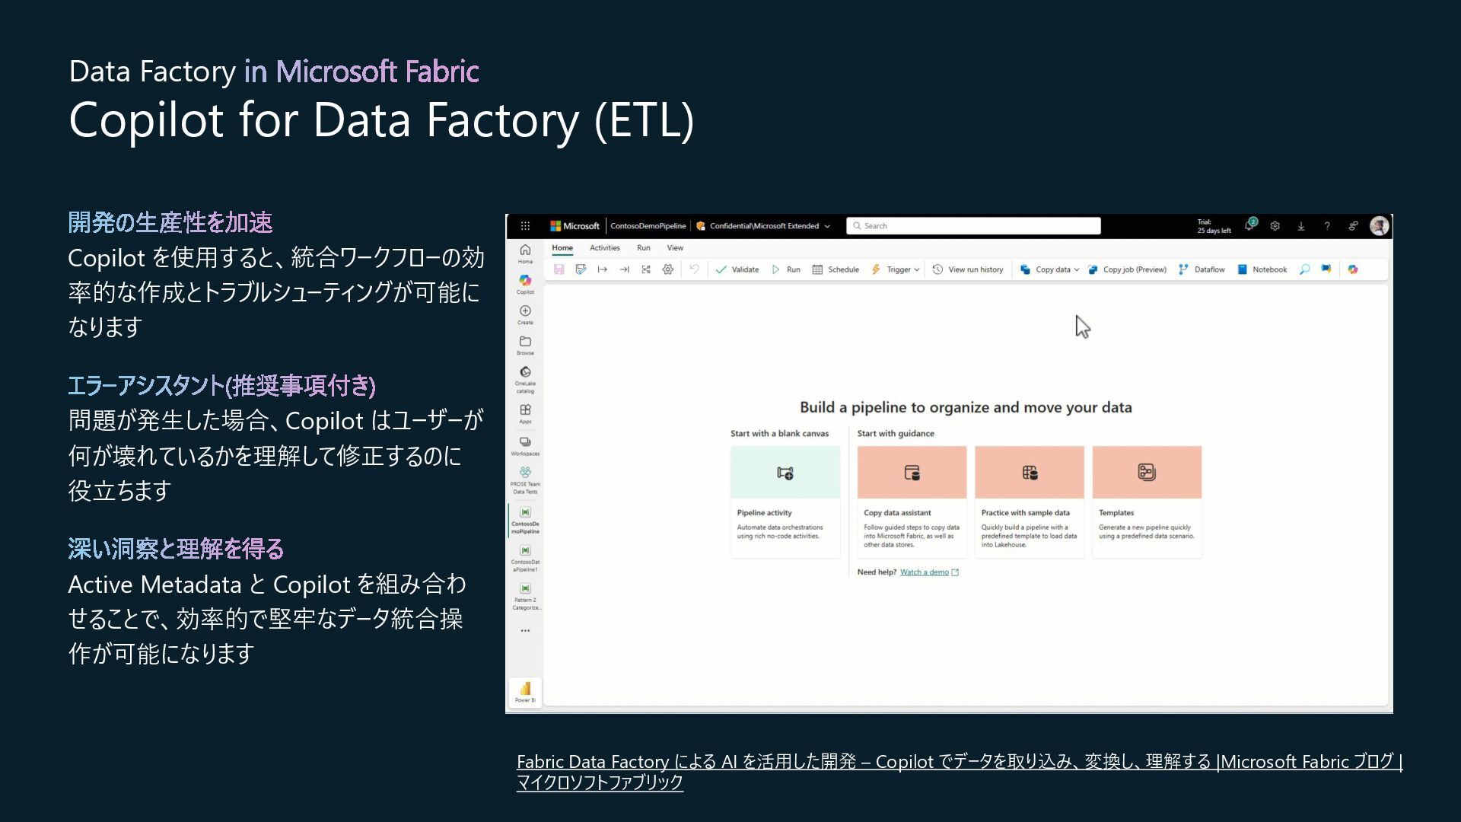Switch to the Activities tab
Viewport: 1461px width, 822px height.
coord(604,248)
